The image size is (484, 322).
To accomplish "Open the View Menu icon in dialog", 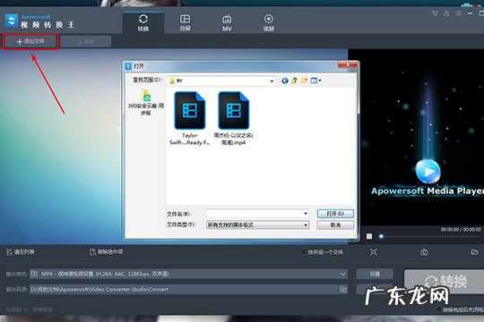I will (x=315, y=80).
